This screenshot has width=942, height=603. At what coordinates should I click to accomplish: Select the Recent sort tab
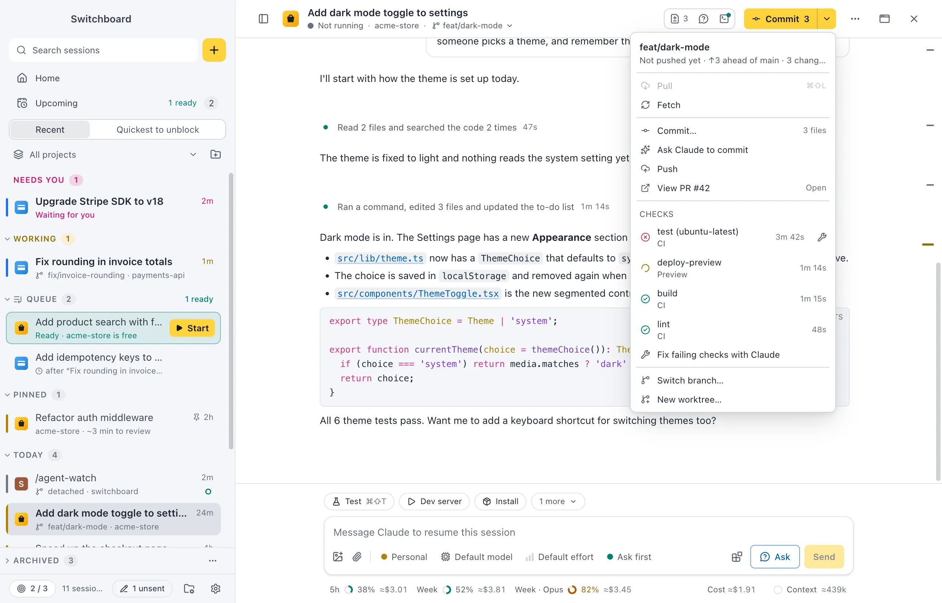50,129
